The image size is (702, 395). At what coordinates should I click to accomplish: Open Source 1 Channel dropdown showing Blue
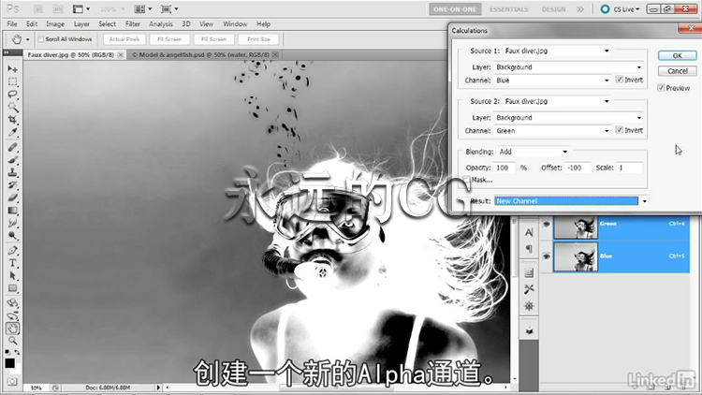(552, 80)
